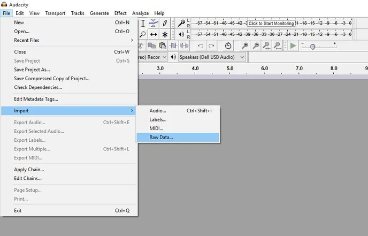Select the Envelope tool
The image size is (368, 236).
tap(154, 23)
